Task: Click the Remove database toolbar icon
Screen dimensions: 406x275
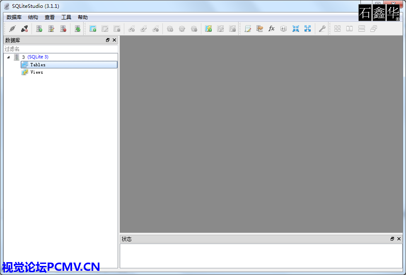Action: point(63,29)
